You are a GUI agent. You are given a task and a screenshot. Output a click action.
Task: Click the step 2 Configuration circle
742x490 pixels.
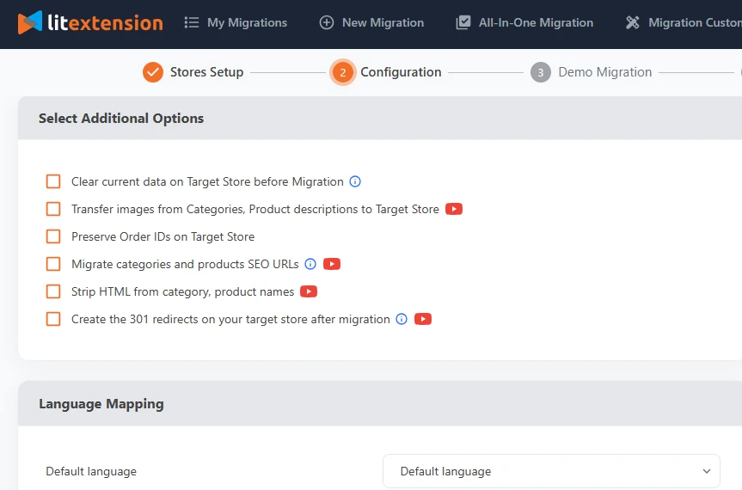coord(342,72)
